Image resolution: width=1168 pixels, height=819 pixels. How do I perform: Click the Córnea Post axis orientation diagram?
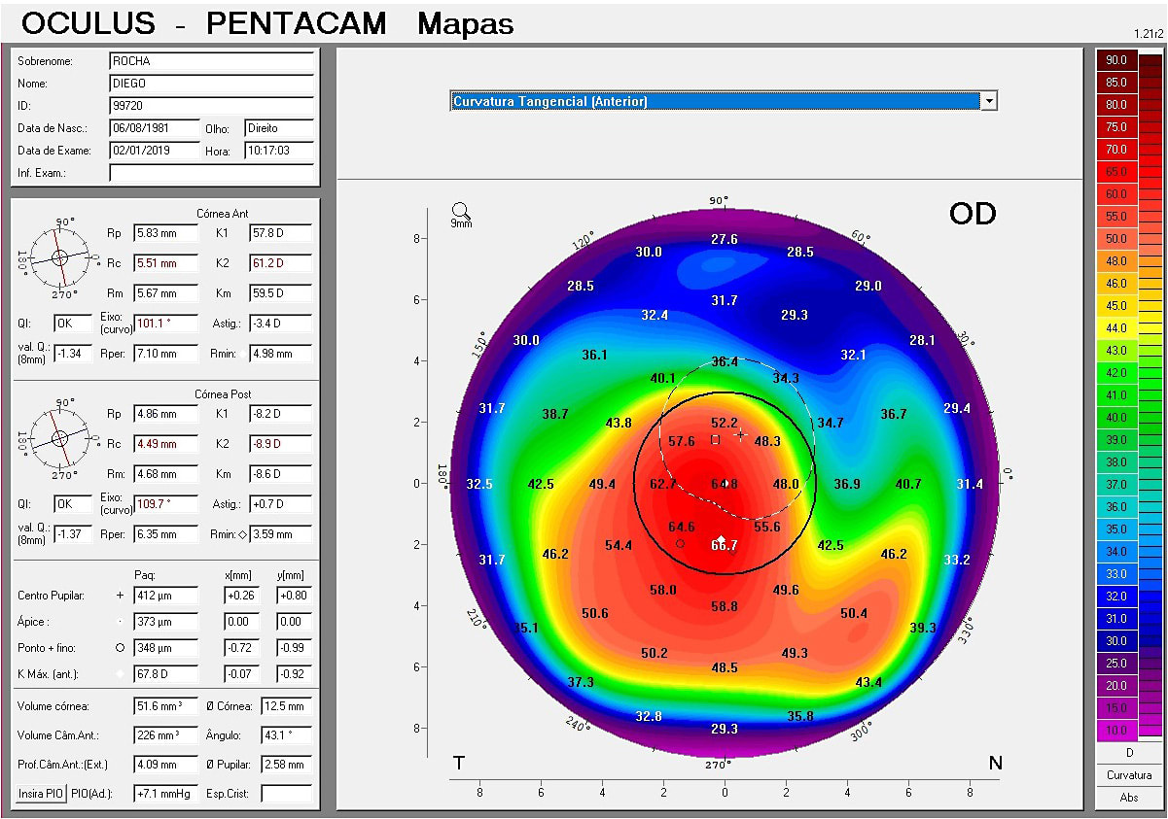[x=59, y=439]
